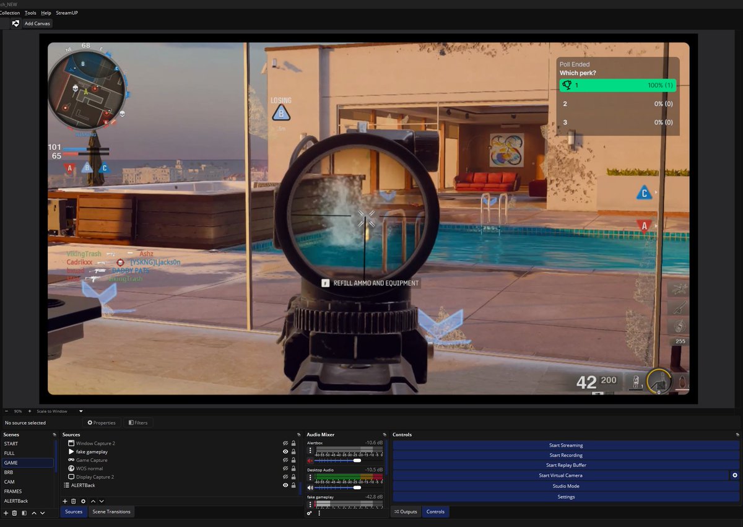Show WOS normal source
The width and height of the screenshot is (743, 527).
(285, 468)
